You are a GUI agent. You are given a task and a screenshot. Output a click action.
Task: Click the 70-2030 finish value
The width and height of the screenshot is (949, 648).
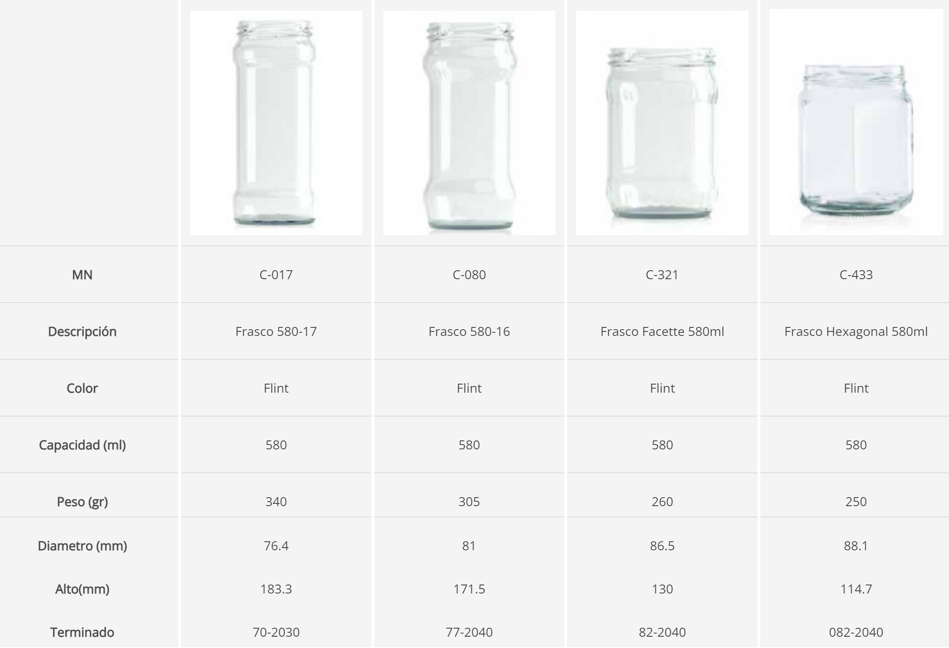click(x=276, y=632)
